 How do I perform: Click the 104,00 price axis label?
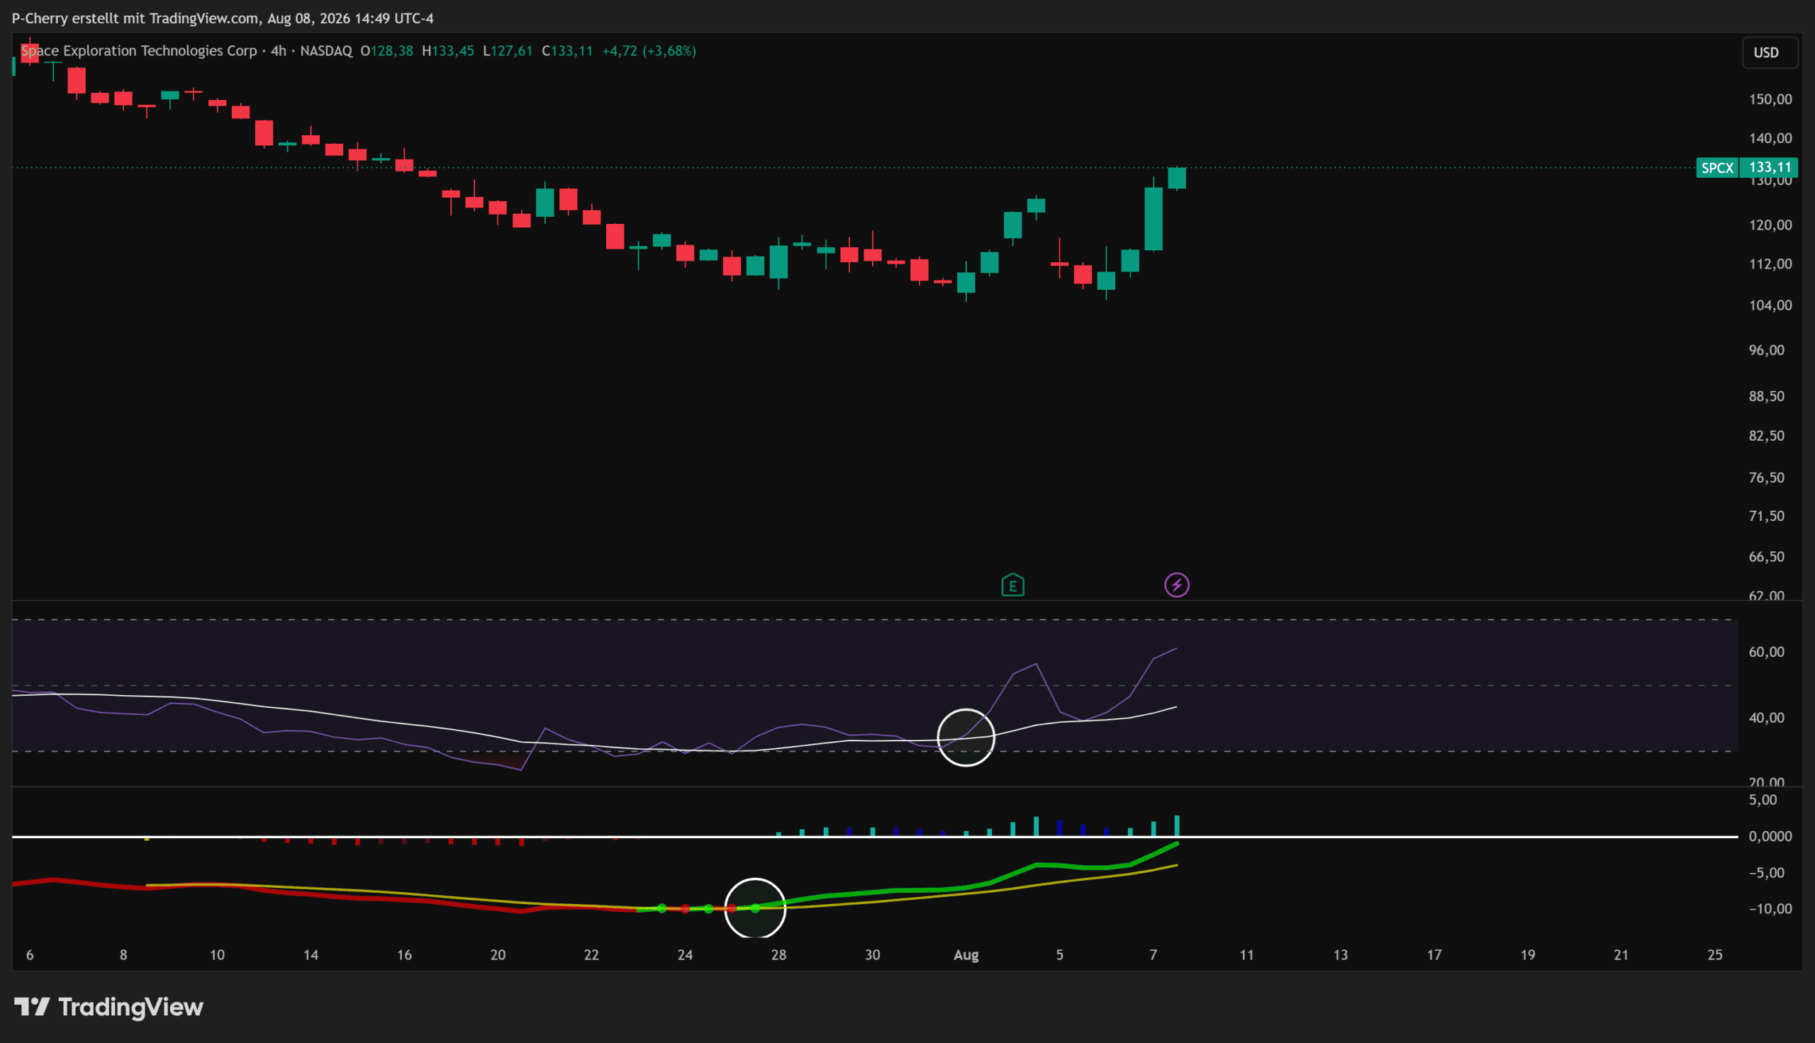[1770, 305]
